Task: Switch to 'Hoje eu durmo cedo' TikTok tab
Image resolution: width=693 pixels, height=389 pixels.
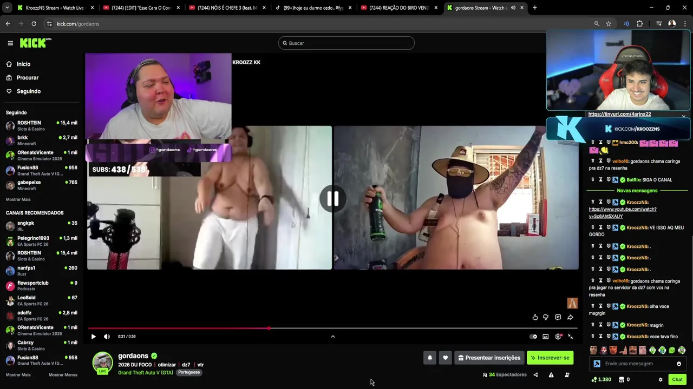Action: tap(313, 8)
